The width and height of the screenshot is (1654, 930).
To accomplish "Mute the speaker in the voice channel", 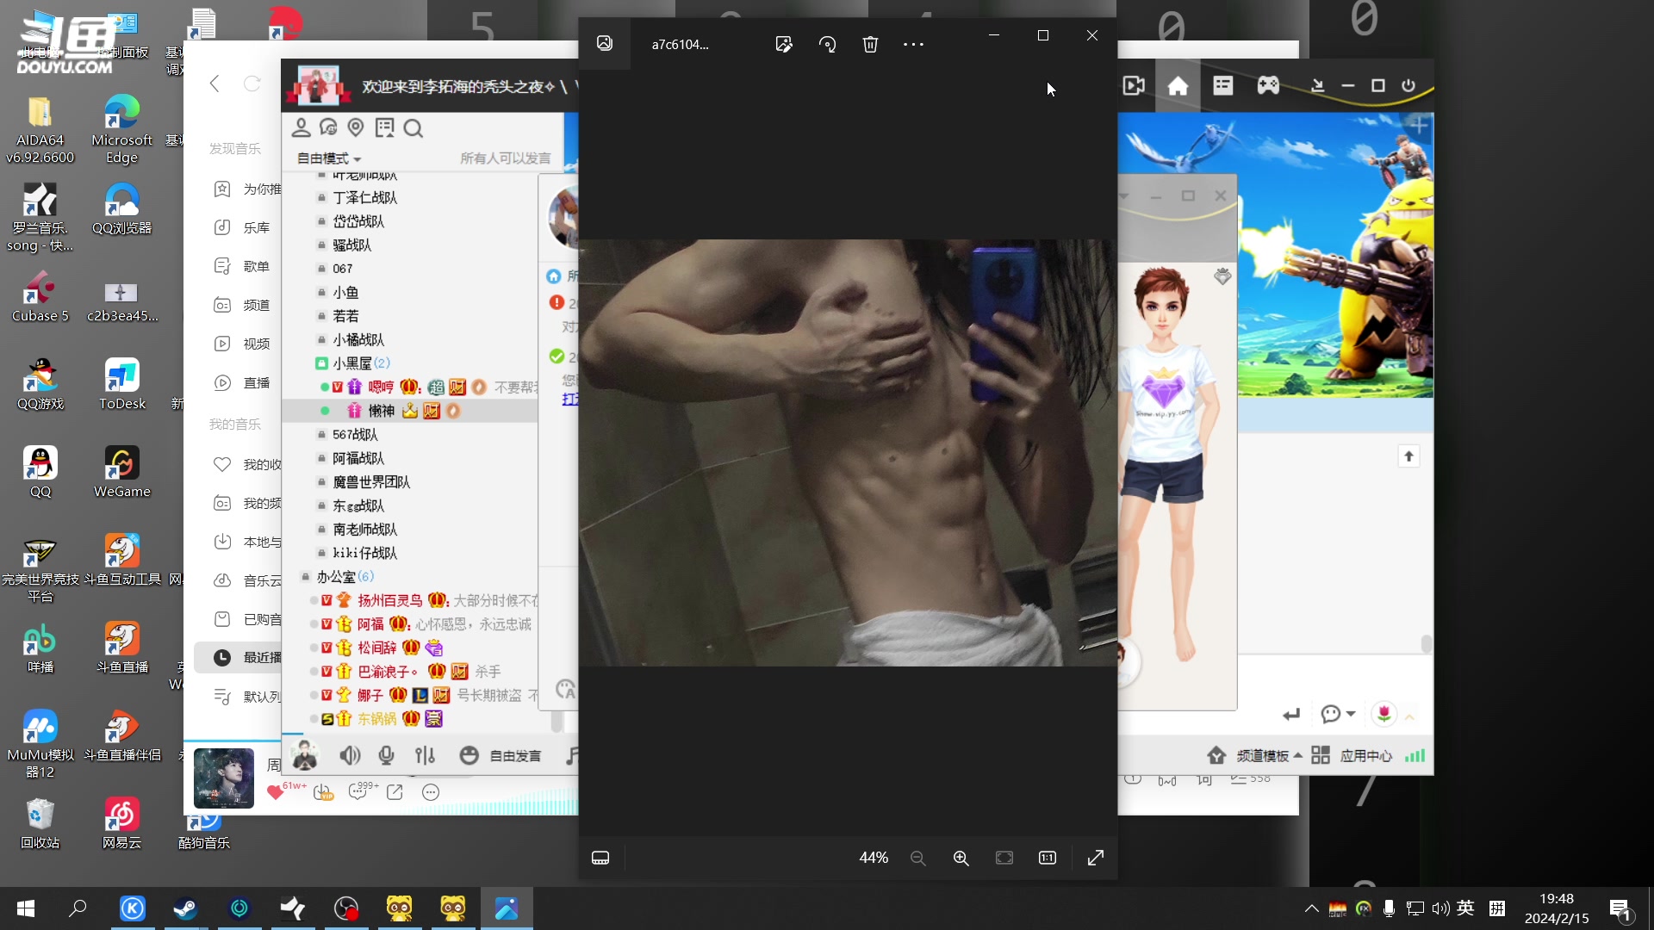I will [x=349, y=755].
